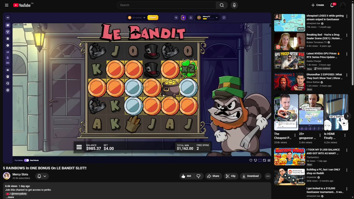The width and height of the screenshot is (354, 199).
Task: Open the casino notification bell icon
Action: point(191,18)
